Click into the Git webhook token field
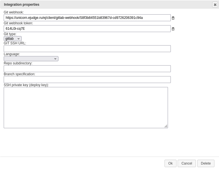The width and height of the screenshot is (219, 170). 87,29
